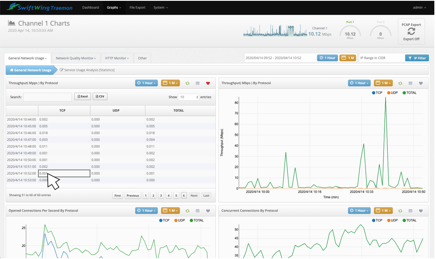Refresh the Concurrent Connections chart
This screenshot has width=436, height=259.
[400, 211]
